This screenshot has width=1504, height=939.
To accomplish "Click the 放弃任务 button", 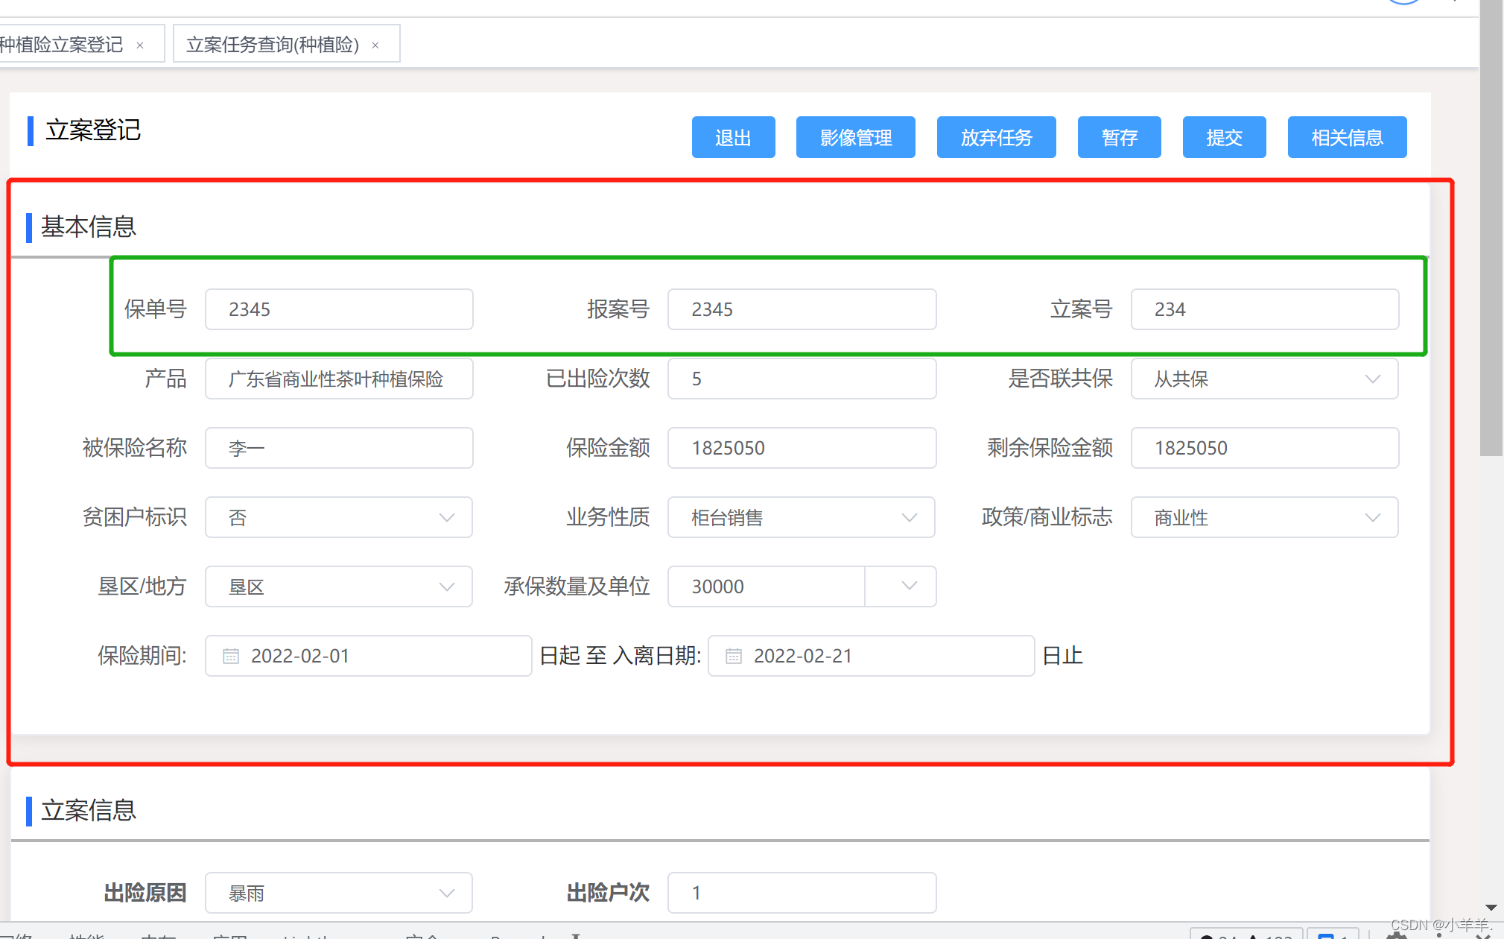I will click(x=996, y=137).
